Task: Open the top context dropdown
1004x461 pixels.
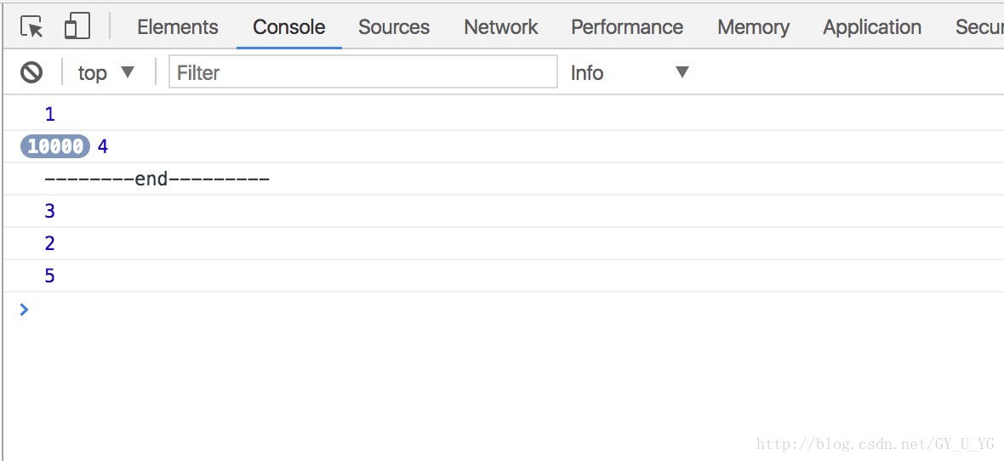Action: click(x=106, y=72)
